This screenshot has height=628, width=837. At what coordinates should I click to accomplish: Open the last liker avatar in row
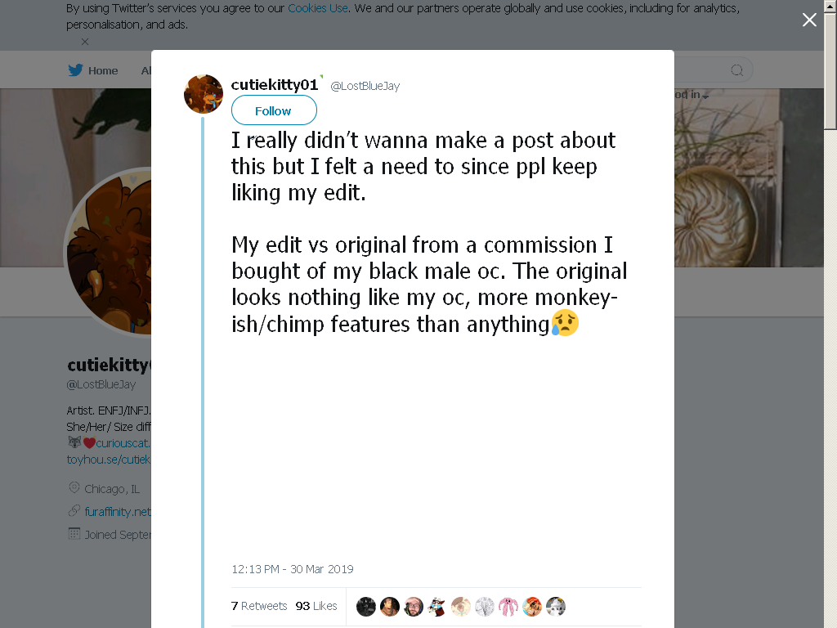556,607
